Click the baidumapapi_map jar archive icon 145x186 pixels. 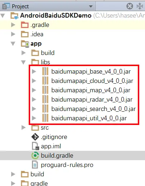pos(46,90)
